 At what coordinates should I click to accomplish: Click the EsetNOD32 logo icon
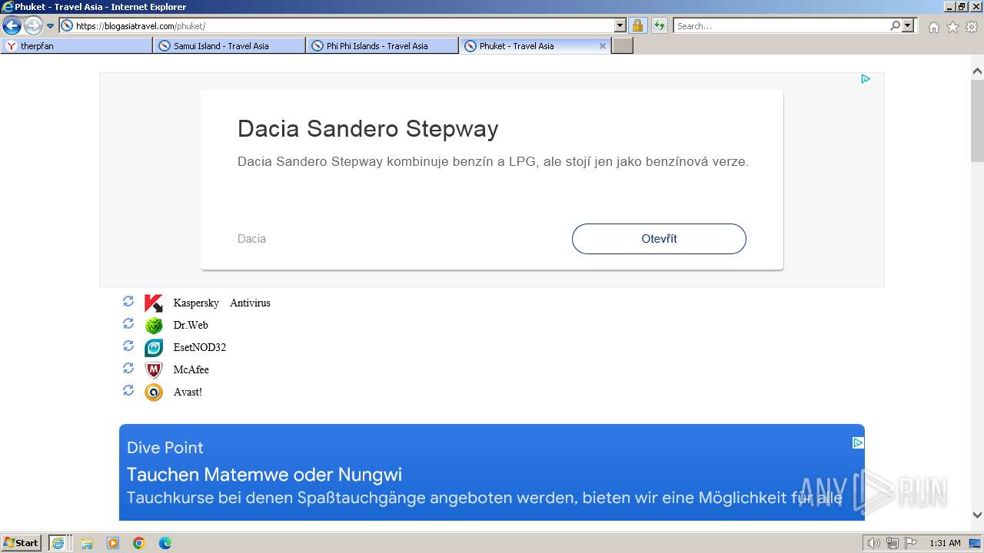tap(154, 348)
